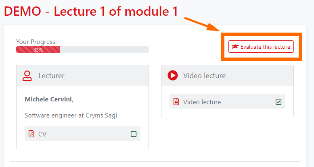Select the lecturer name Michele Cervini
This screenshot has height=167, width=314.
tap(49, 99)
